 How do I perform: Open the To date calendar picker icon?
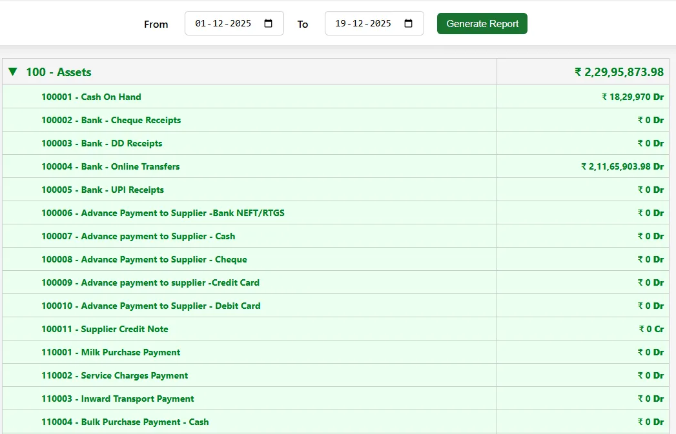[408, 23]
